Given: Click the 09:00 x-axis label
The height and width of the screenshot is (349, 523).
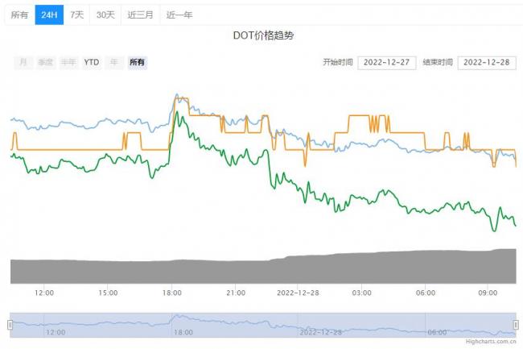Looking at the screenshot, I should pyautogui.click(x=488, y=293).
